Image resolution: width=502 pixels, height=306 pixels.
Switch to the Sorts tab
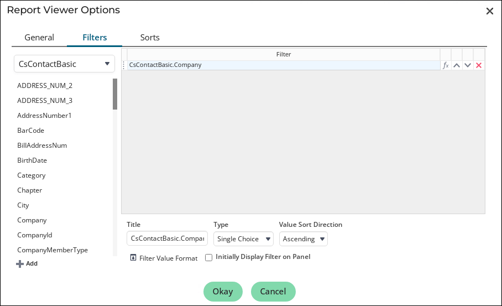149,38
